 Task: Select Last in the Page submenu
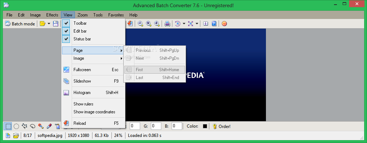155,78
